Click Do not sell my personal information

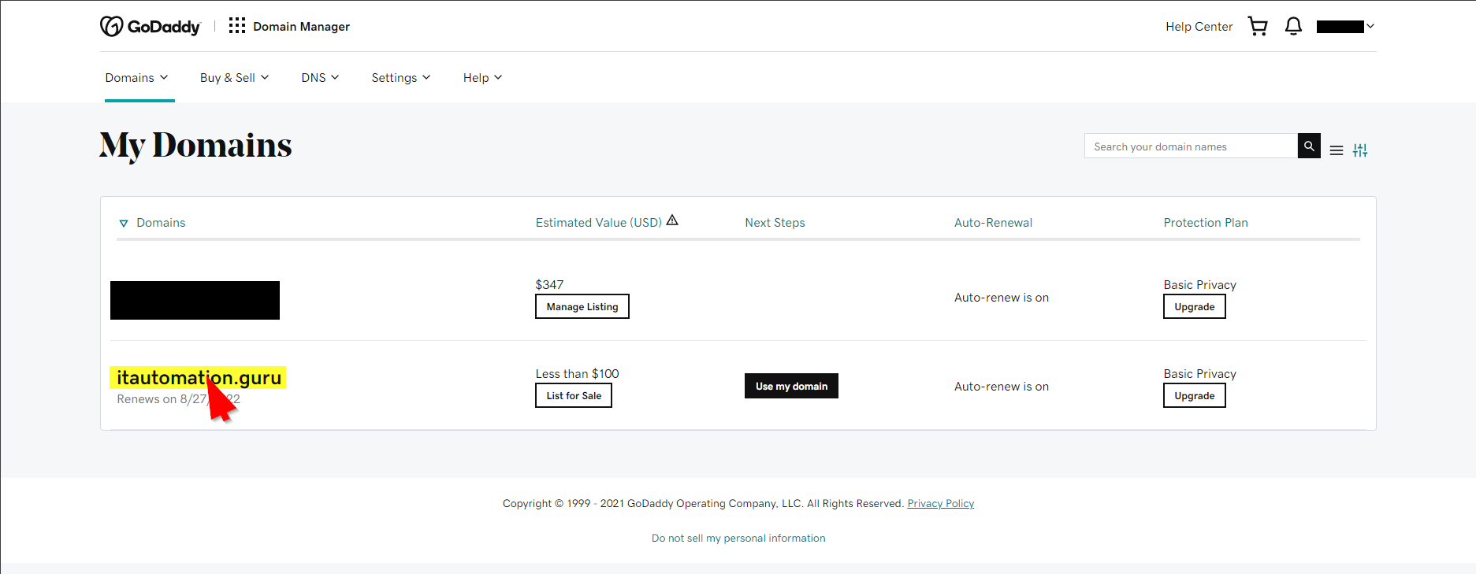(738, 538)
